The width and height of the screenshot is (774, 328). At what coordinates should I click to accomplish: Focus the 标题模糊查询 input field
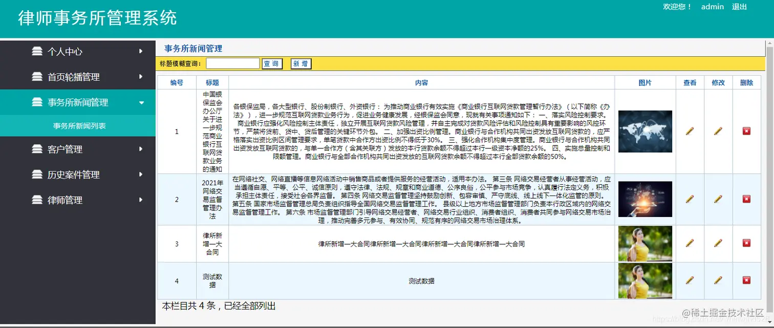233,63
